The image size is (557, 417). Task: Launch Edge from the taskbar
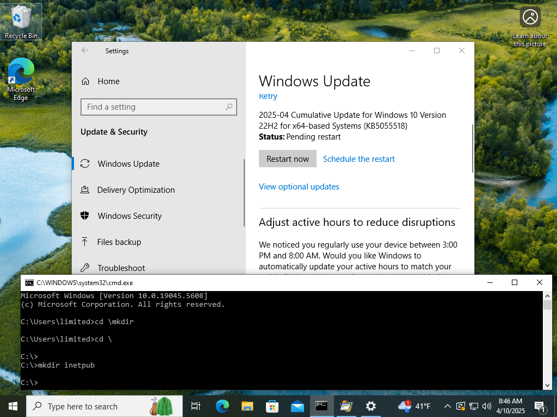pyautogui.click(x=222, y=406)
